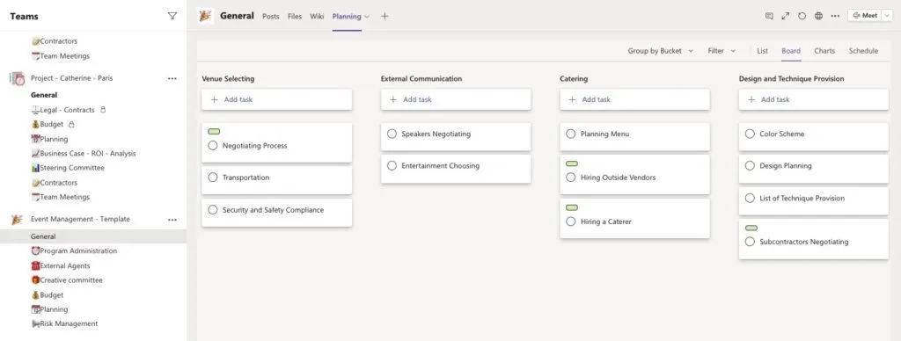Viewport: 901px width, 341px height.
Task: Add task in Venue Selecting bucket
Action: pos(276,99)
